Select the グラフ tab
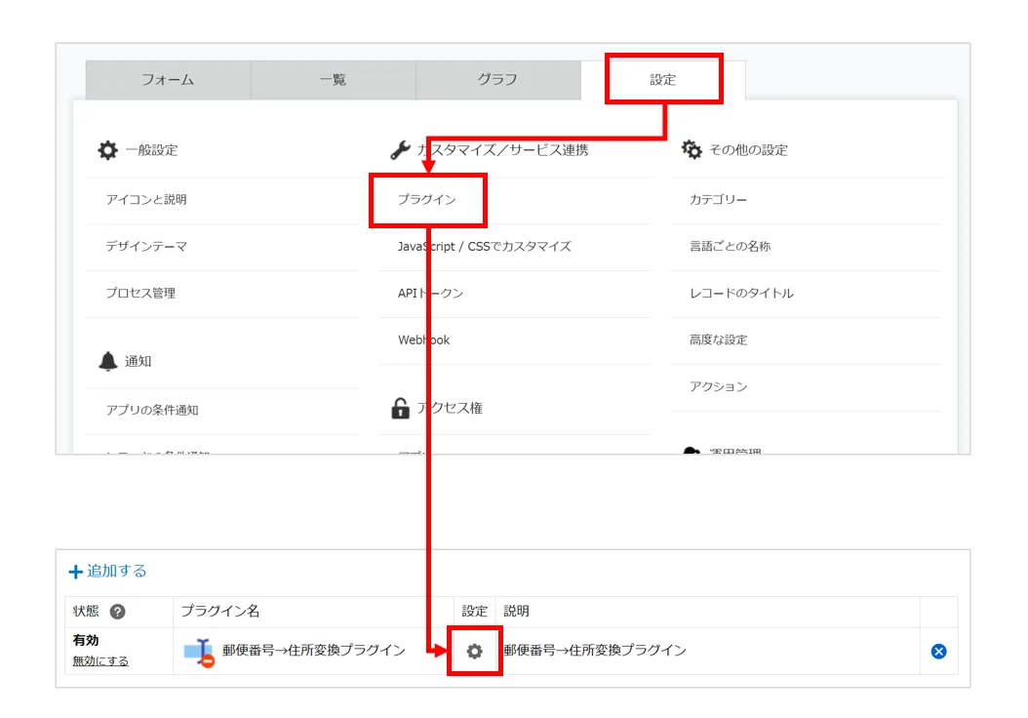1028x718 pixels. click(497, 80)
